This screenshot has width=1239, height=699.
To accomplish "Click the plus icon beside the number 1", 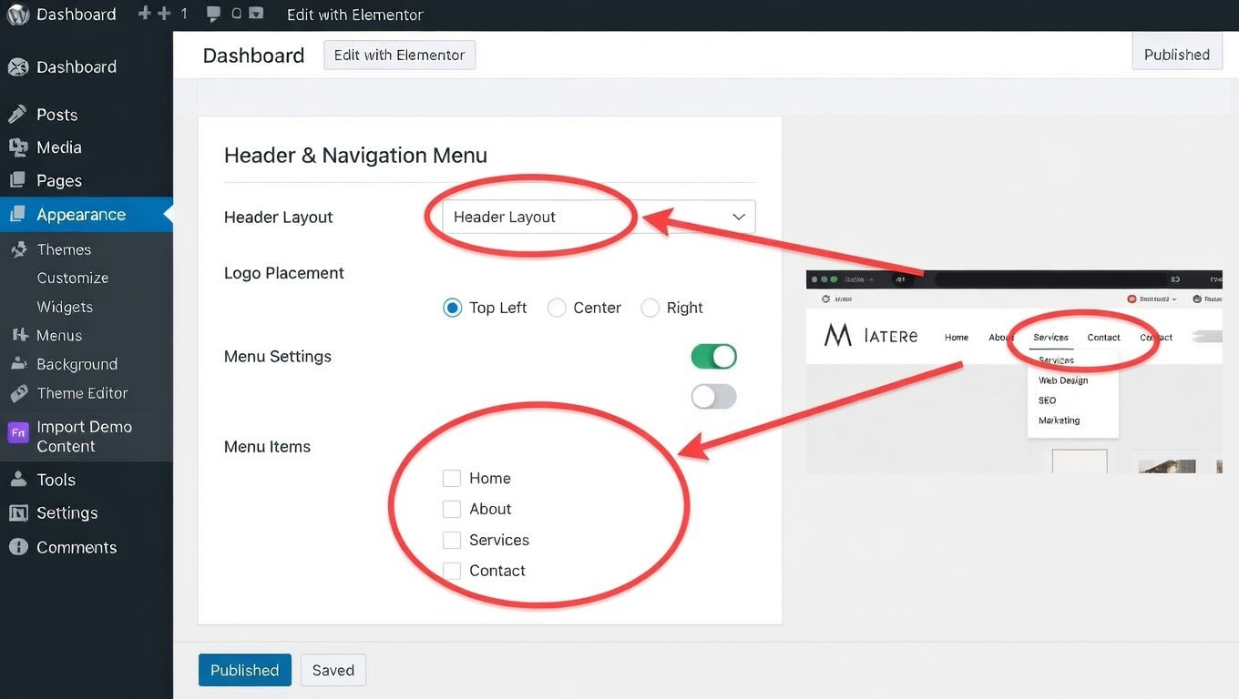I will point(165,14).
